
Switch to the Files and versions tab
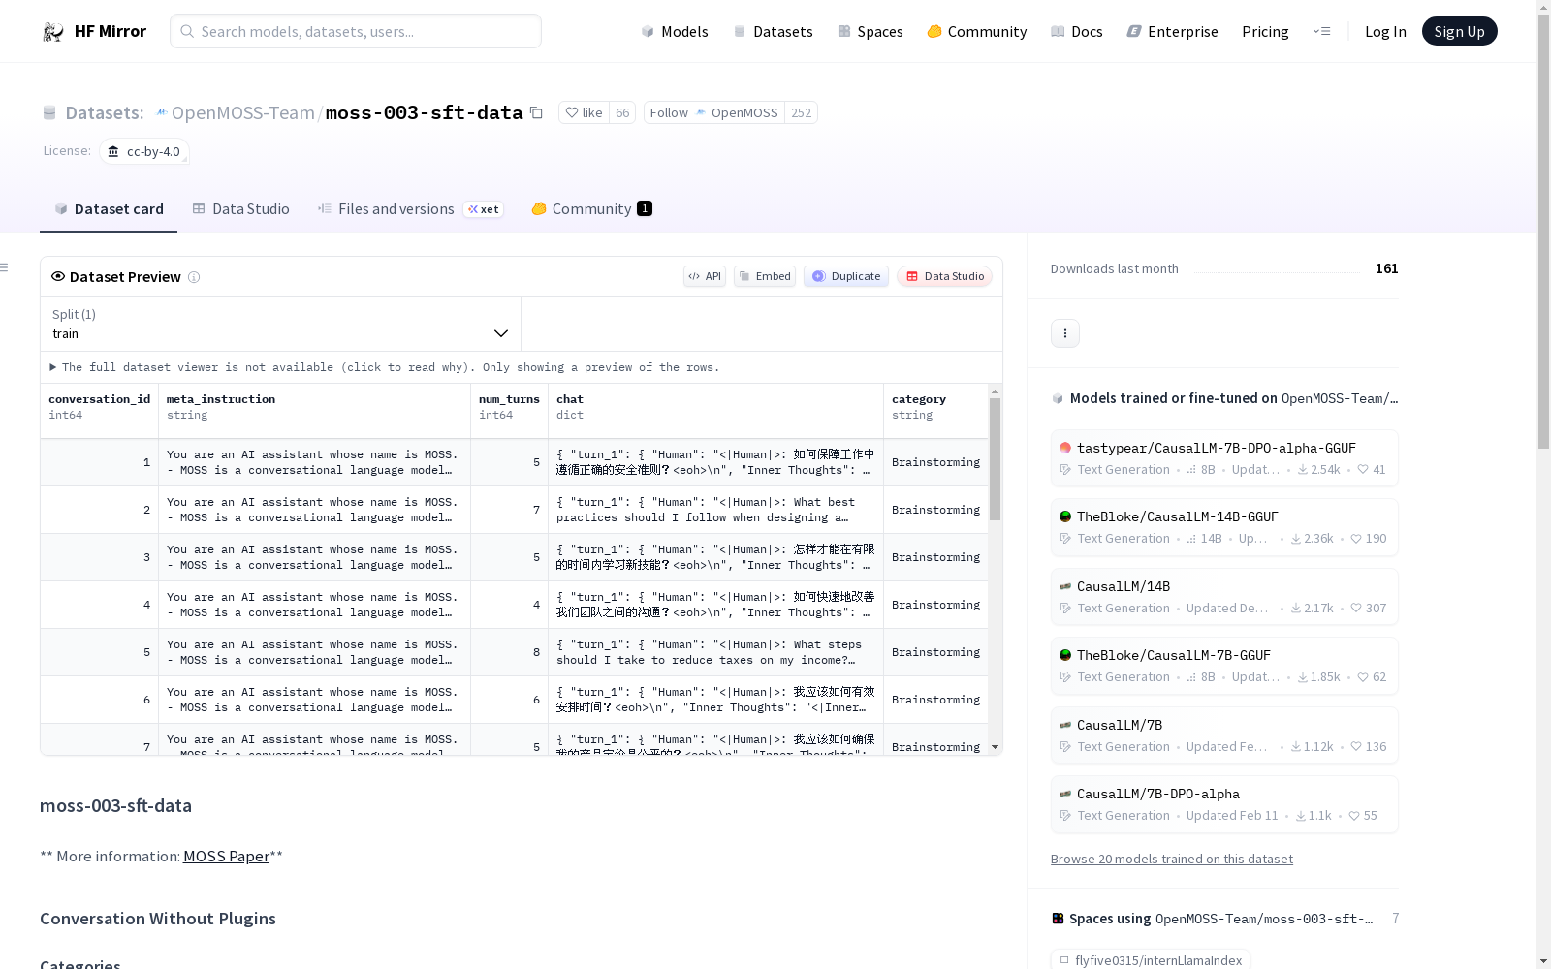pos(396,209)
